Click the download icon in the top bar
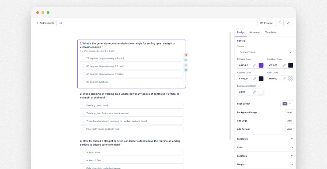327x169 pixels. (288, 23)
